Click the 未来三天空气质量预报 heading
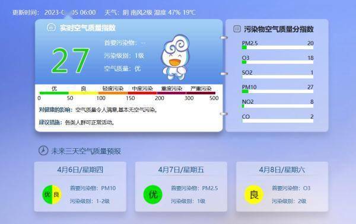Image resolution: width=356 pixels, height=224 pixels. click(x=86, y=151)
